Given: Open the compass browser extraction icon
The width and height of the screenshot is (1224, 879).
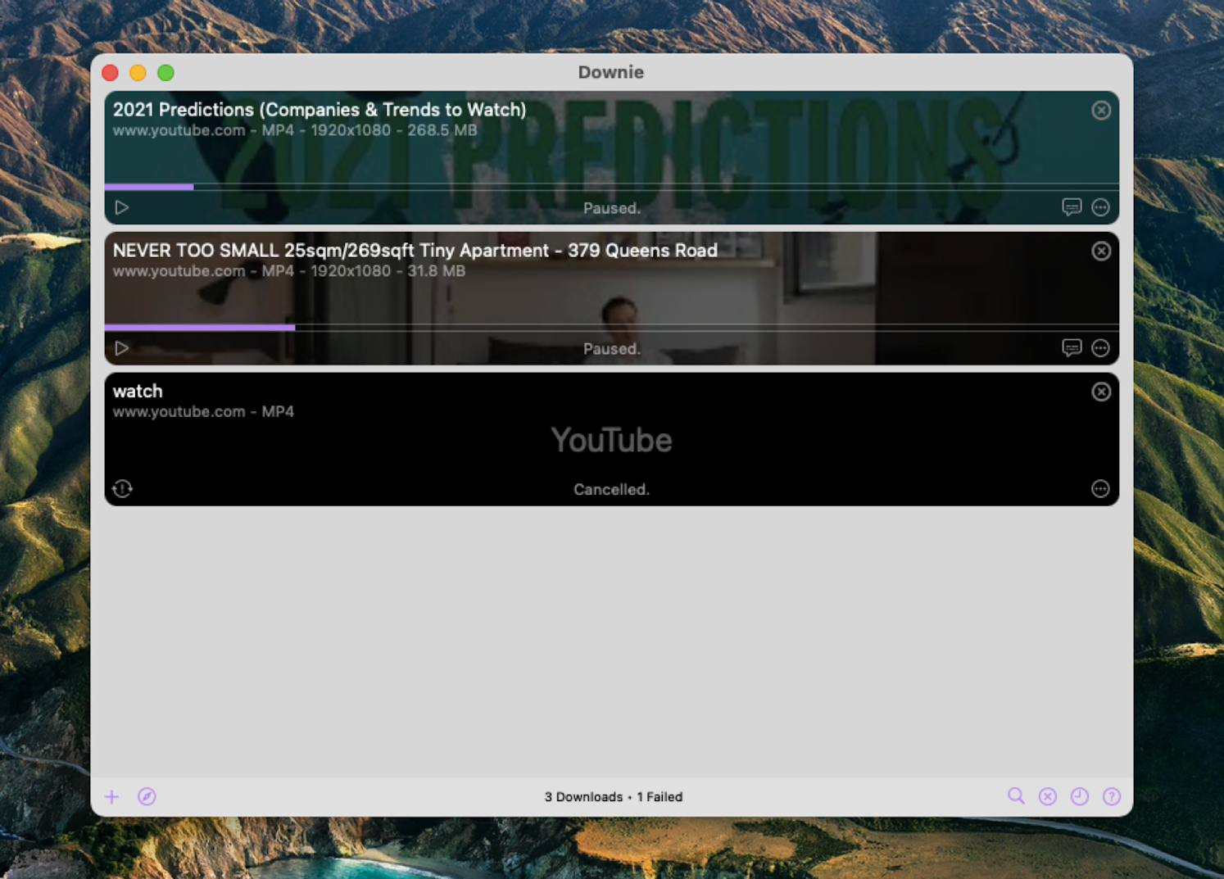Looking at the screenshot, I should click(147, 796).
